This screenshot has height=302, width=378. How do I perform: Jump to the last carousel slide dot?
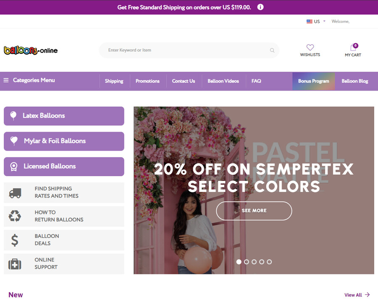269,262
